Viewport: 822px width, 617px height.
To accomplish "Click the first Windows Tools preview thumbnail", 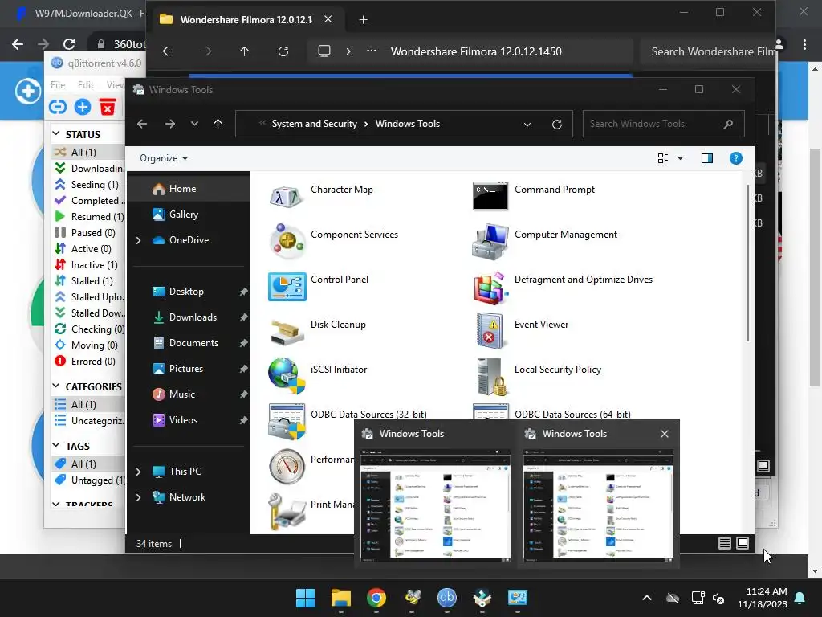I will (435, 505).
